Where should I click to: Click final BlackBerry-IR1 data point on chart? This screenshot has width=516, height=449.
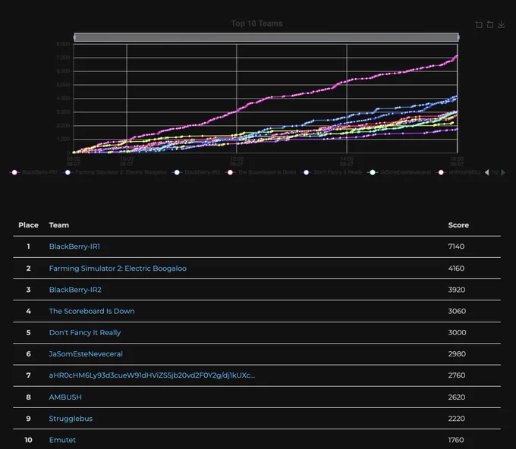457,56
